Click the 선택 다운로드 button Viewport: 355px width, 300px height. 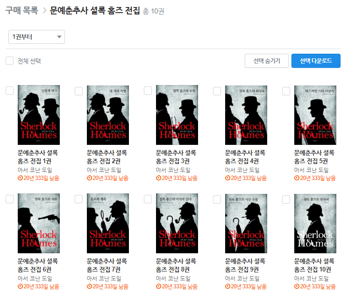pos(316,61)
